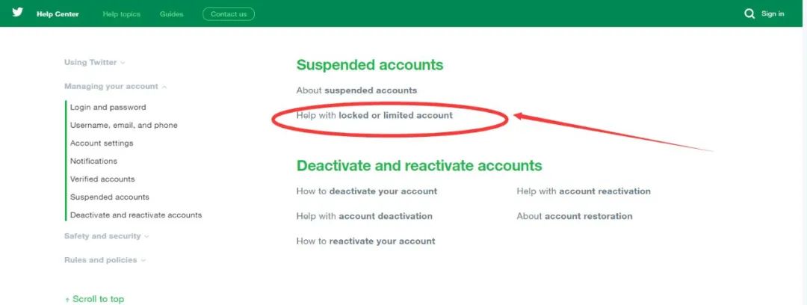This screenshot has height=305, width=807.
Task: Select Username, email, and phone
Action: (124, 126)
